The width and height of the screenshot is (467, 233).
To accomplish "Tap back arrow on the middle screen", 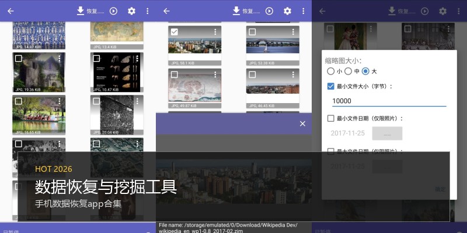I will tap(166, 11).
